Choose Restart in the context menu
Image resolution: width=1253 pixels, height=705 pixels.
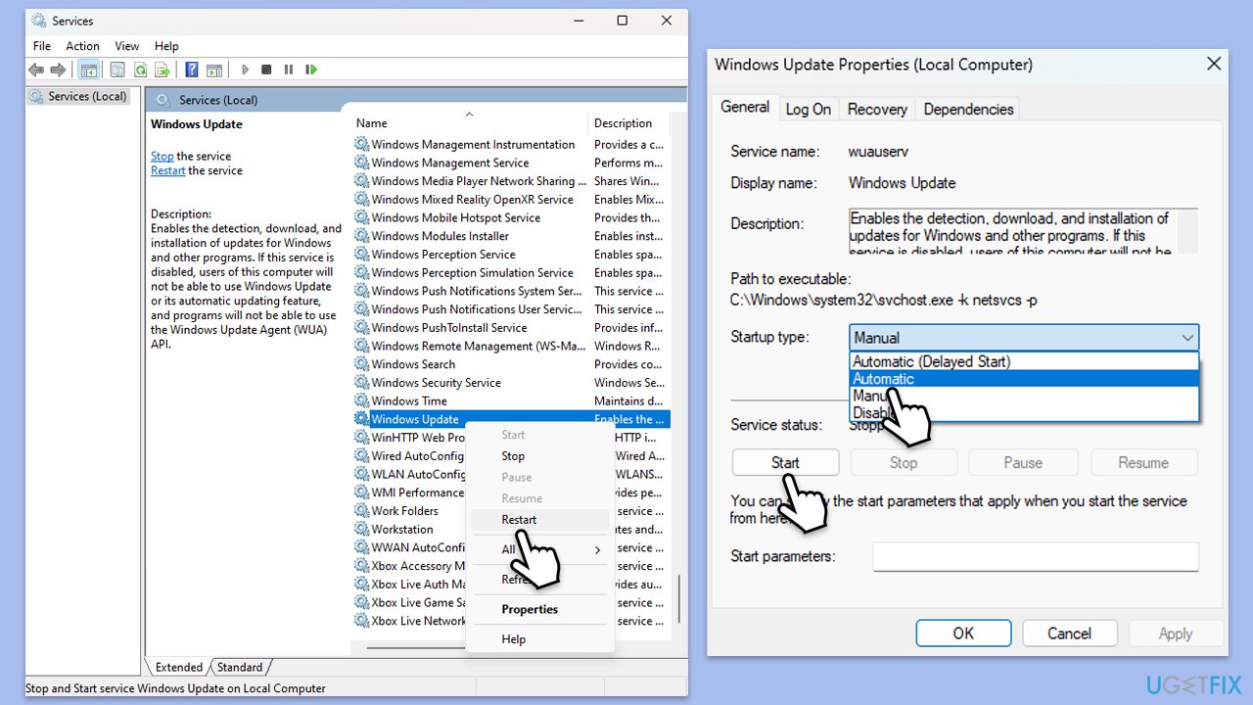point(540,520)
